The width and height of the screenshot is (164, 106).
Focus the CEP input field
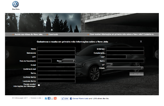(116, 57)
